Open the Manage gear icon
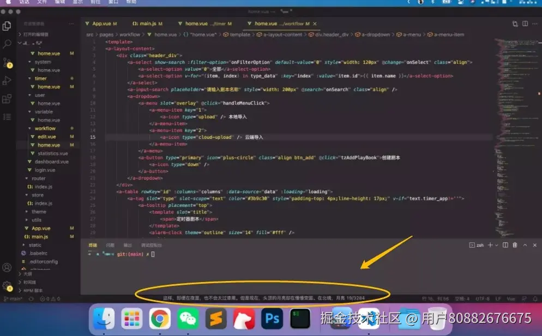542x336 pixels. (7, 286)
